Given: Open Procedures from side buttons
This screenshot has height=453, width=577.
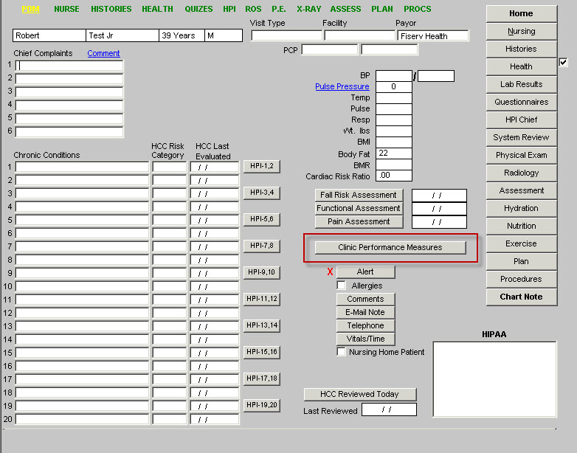Looking at the screenshot, I should tap(521, 279).
